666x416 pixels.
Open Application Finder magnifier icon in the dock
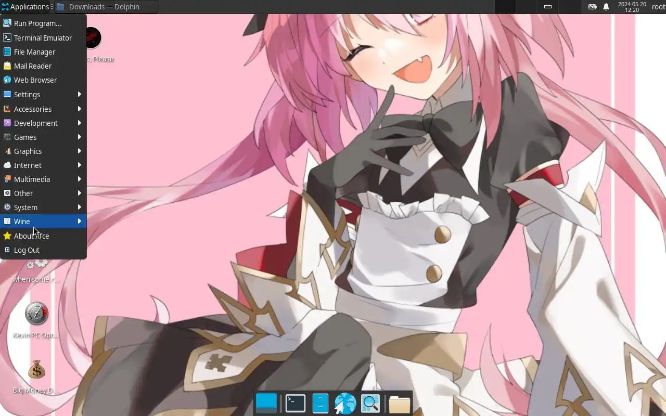[x=370, y=404]
